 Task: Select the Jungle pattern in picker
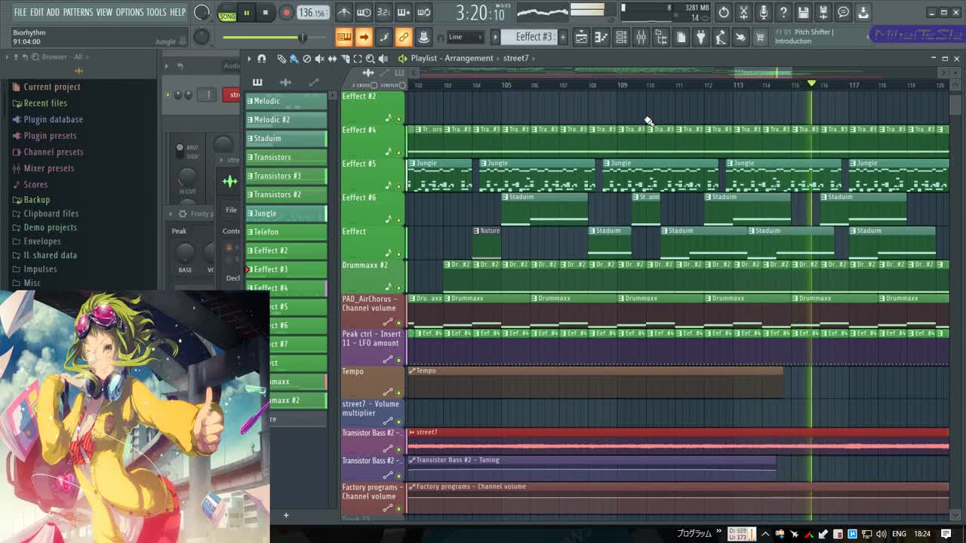pyautogui.click(x=286, y=213)
